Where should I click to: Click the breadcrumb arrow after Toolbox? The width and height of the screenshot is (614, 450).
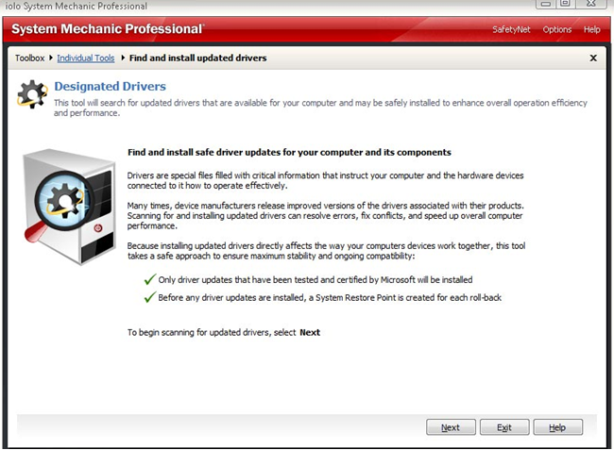click(x=51, y=58)
